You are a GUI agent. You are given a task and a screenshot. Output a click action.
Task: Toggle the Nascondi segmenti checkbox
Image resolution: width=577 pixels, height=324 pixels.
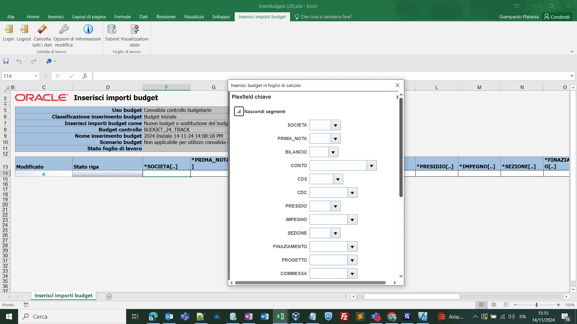click(239, 111)
